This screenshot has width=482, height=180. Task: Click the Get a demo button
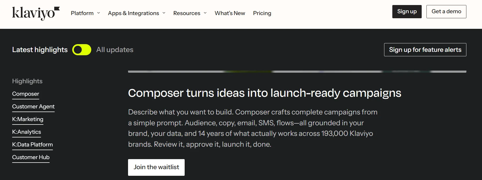pos(446,12)
